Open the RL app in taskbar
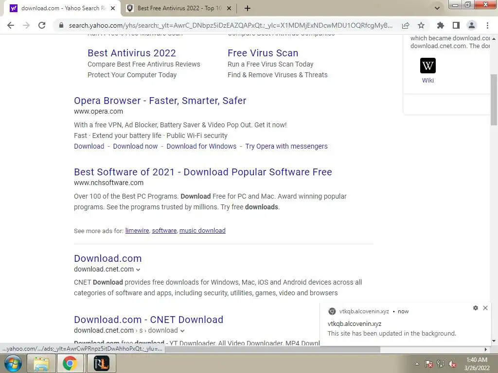Screen dimensions: 498x373 tap(101, 363)
